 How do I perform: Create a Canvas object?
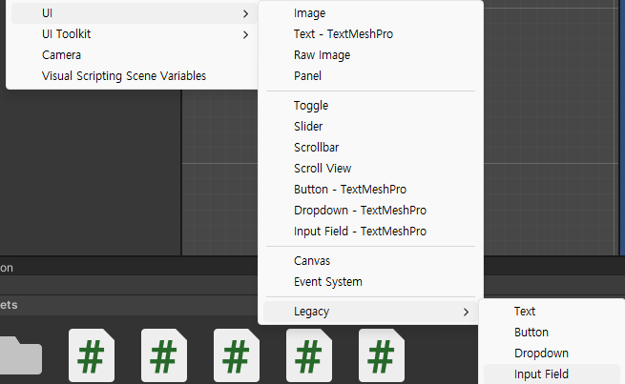pos(370,261)
